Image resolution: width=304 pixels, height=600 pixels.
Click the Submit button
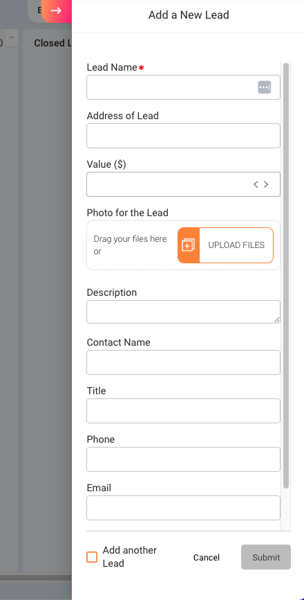[266, 557]
